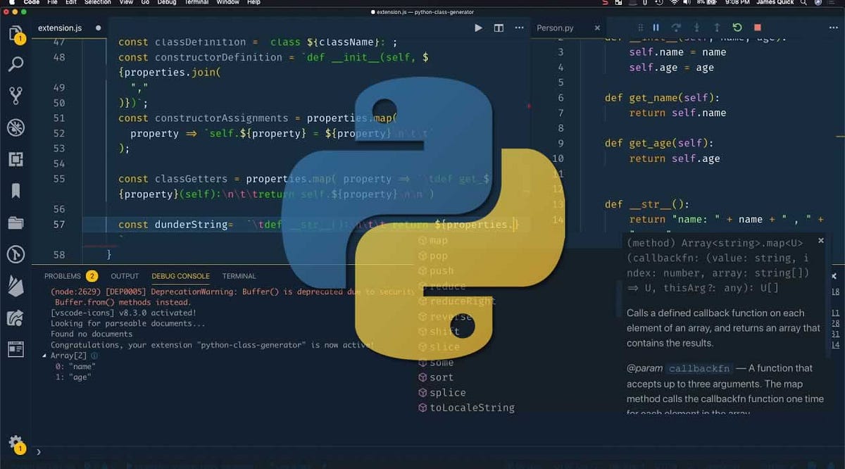Switch to the TERMINAL tab

[239, 275]
